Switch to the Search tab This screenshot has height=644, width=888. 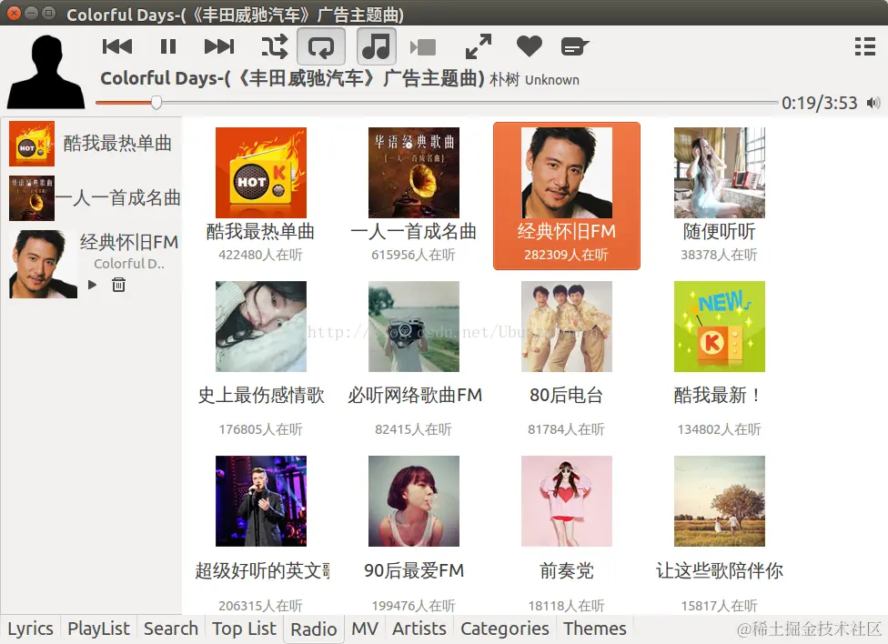[171, 629]
